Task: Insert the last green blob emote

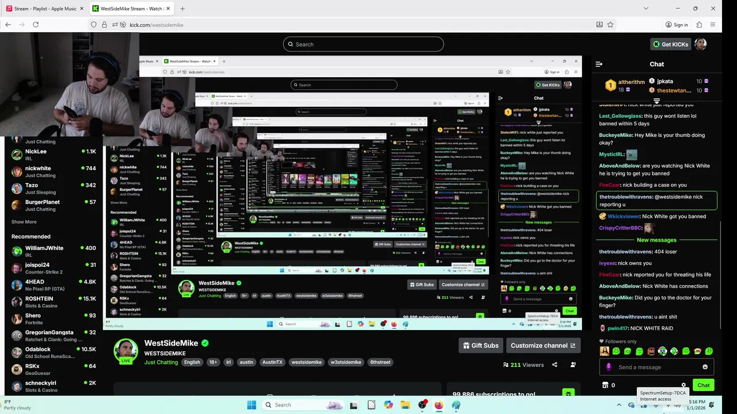Action: click(x=709, y=351)
